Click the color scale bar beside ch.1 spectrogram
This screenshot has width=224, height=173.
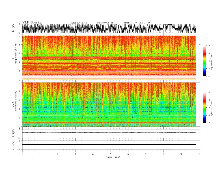point(204,61)
